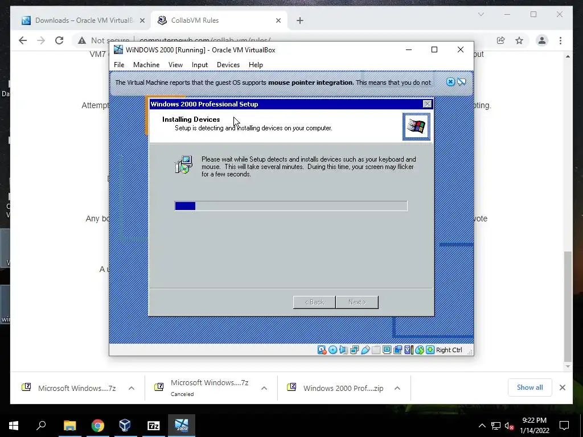583x437 pixels.
Task: Click the shared folders status icon
Action: coord(376,350)
